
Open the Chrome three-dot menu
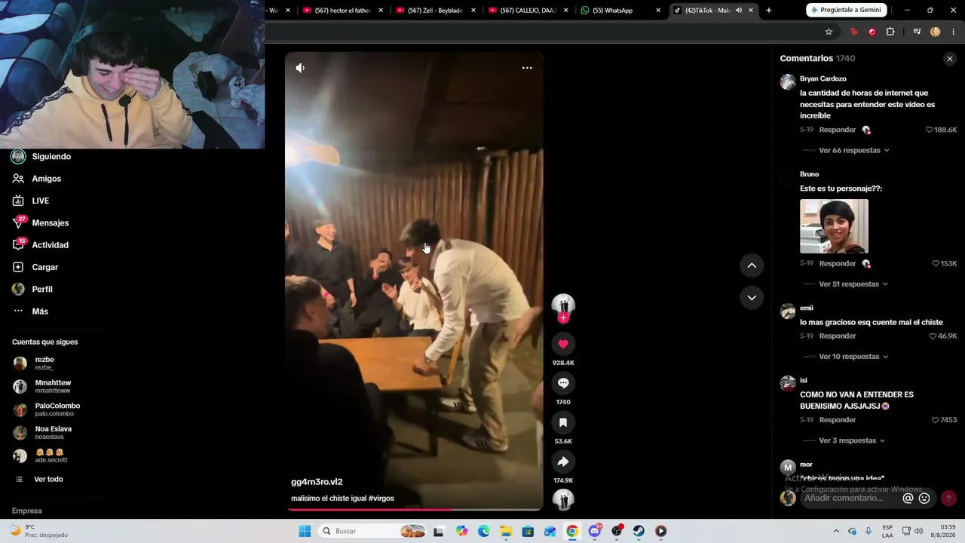click(954, 32)
